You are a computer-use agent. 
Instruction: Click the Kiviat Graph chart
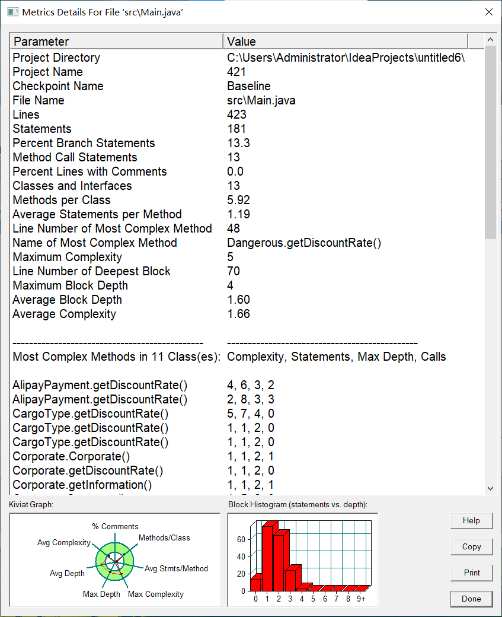pyautogui.click(x=115, y=559)
